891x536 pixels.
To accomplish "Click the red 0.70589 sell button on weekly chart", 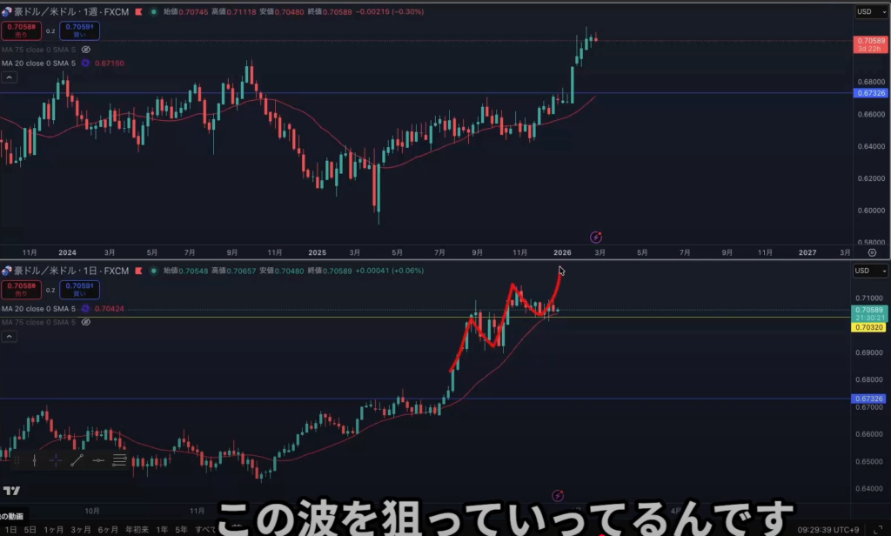I will pos(21,30).
